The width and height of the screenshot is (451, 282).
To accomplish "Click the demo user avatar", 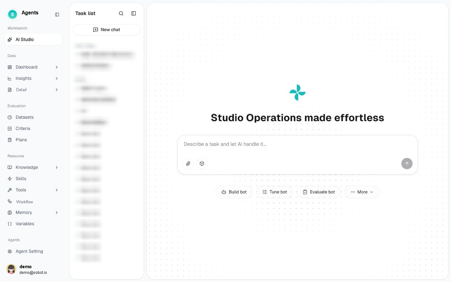I will pyautogui.click(x=11, y=269).
